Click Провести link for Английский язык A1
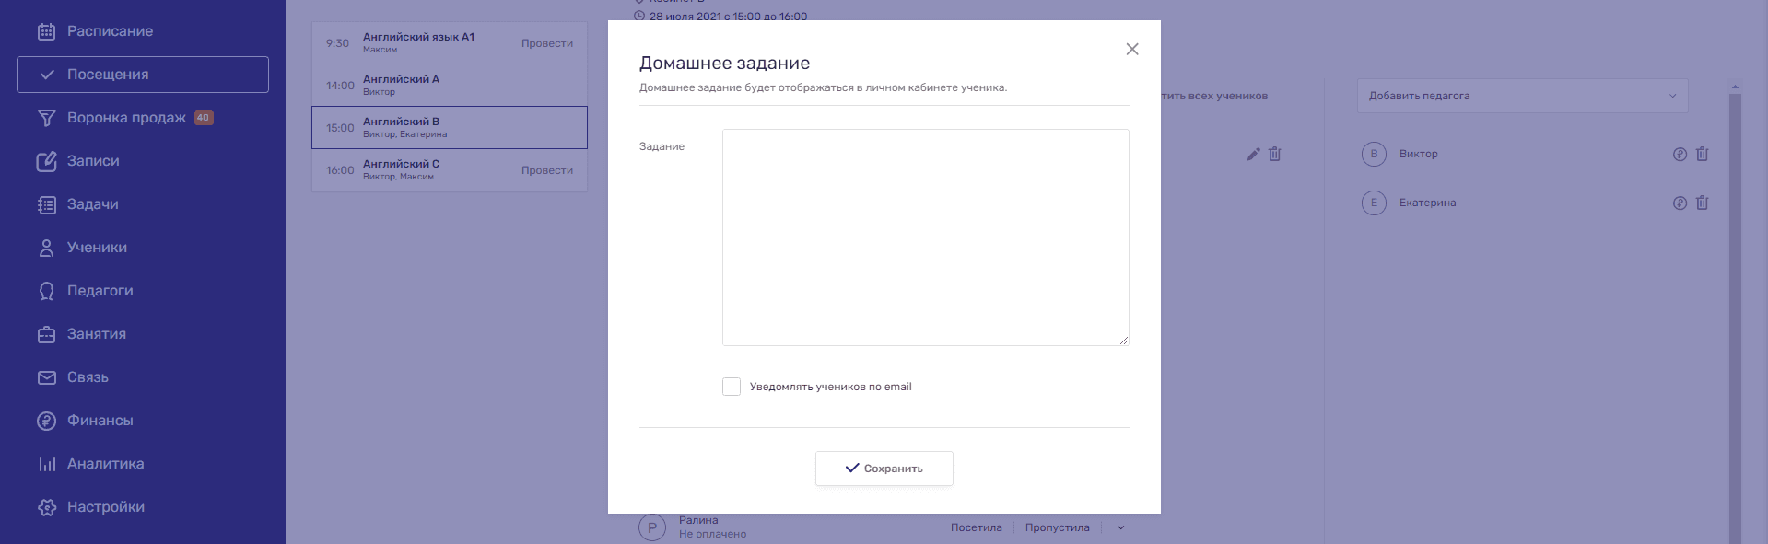1768x544 pixels. [546, 43]
